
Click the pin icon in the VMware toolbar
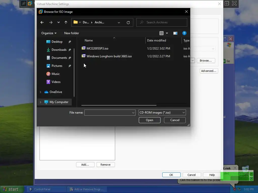tap(24, 4)
